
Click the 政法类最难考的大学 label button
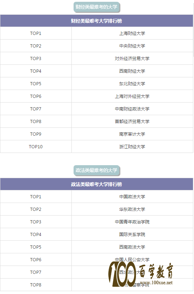click(97, 171)
